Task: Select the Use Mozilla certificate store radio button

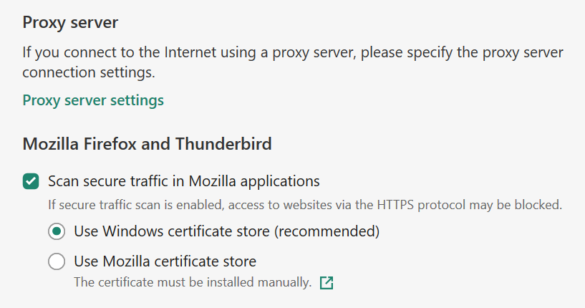Action: click(57, 261)
